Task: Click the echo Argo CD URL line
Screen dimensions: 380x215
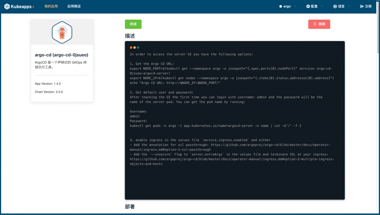Action: pos(175,83)
